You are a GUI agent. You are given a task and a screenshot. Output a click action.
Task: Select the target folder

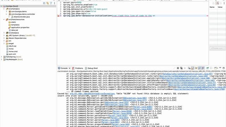(x=11, y=43)
